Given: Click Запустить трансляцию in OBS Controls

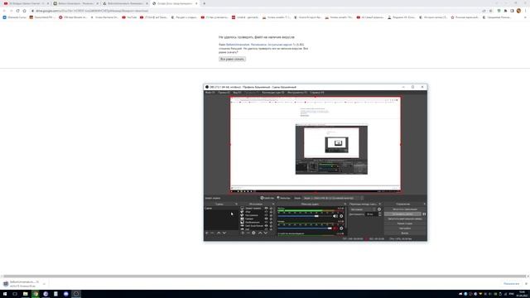Looking at the screenshot, I should pyautogui.click(x=405, y=209).
